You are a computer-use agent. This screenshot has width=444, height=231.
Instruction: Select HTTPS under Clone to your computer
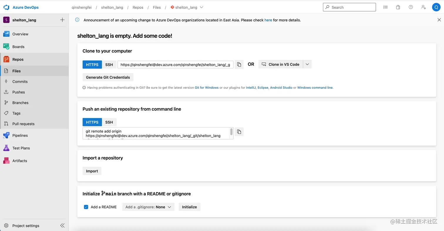click(92, 64)
